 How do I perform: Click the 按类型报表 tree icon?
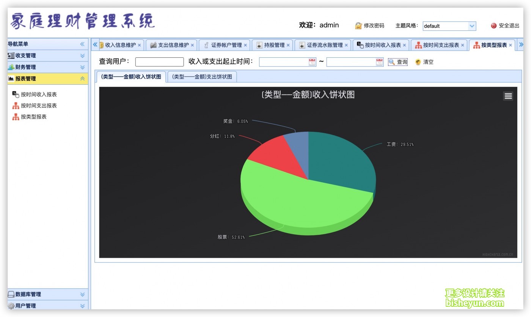[16, 117]
